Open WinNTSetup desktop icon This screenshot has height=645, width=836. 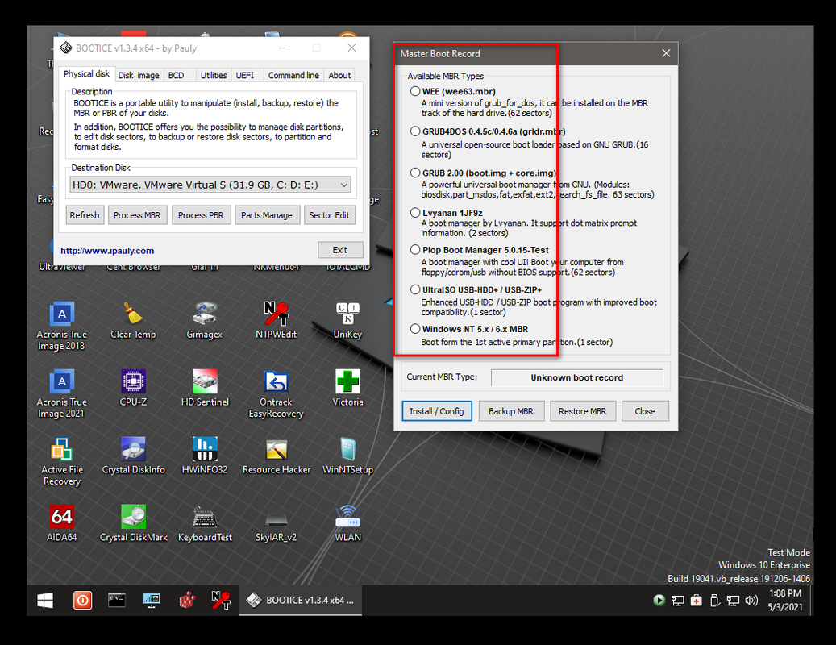[x=347, y=456]
